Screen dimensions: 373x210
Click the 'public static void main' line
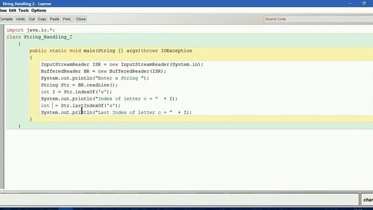click(111, 51)
